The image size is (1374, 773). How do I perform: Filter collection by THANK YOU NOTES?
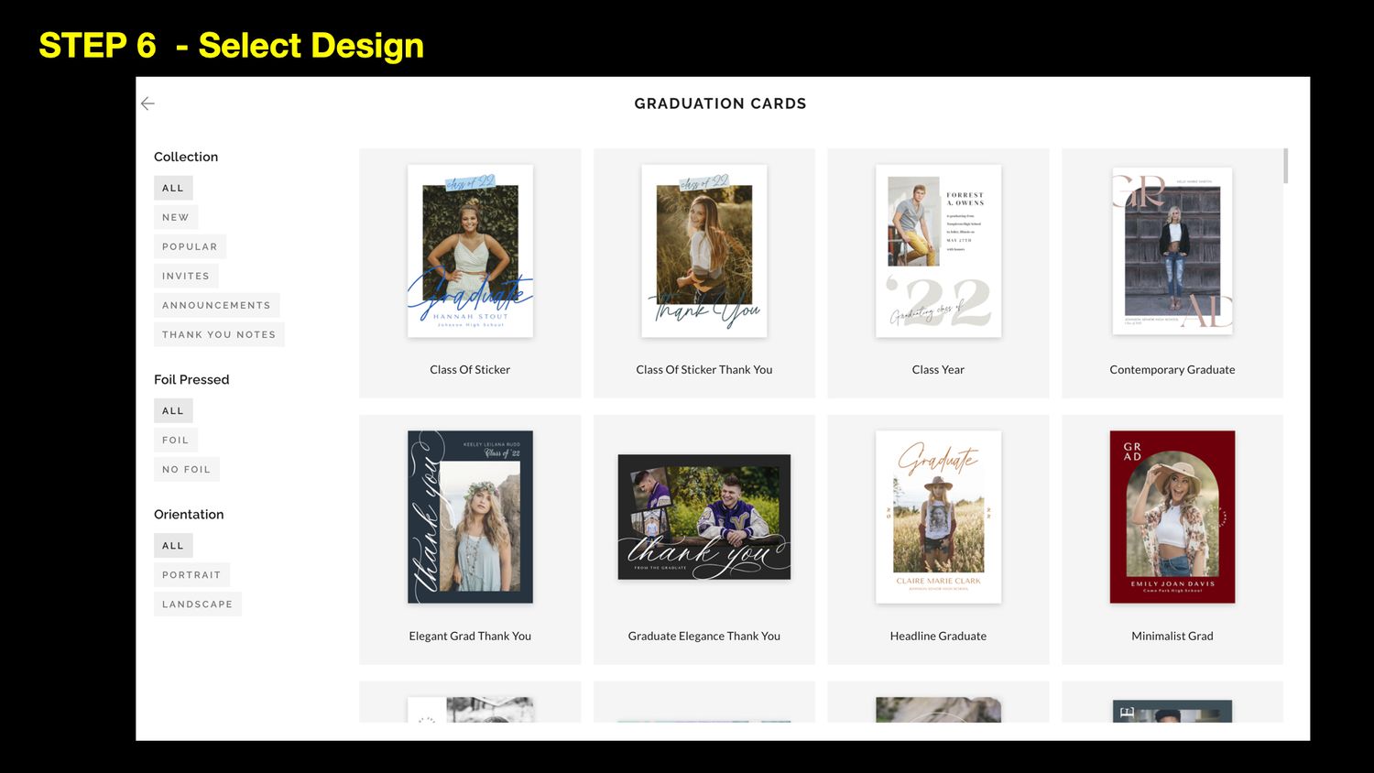point(219,334)
